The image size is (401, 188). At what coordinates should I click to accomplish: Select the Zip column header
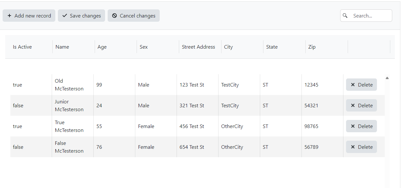312,47
